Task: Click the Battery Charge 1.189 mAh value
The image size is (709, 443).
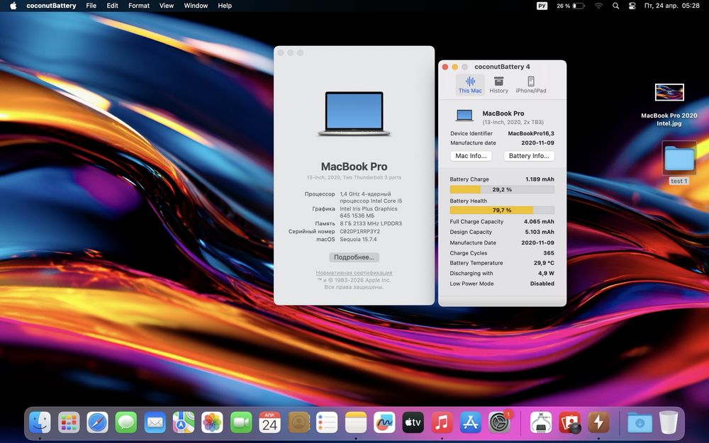Action: (x=540, y=179)
